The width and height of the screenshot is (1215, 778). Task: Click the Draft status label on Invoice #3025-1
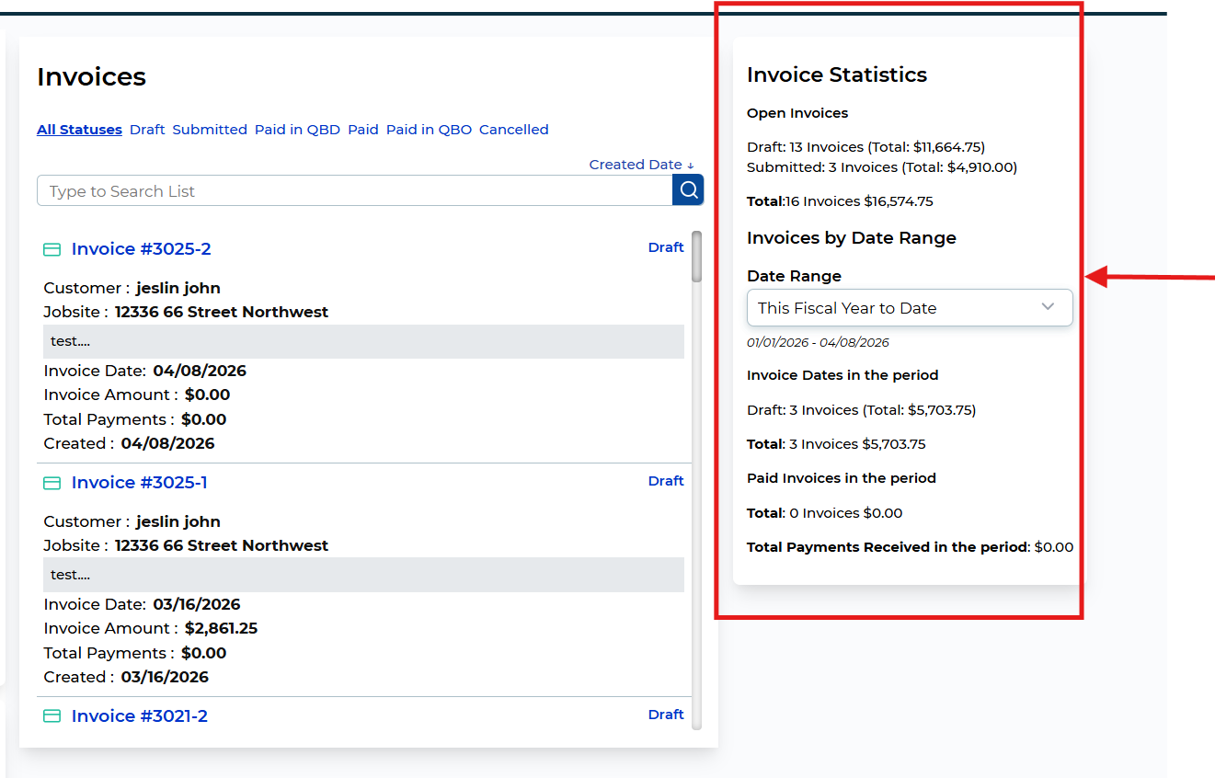coord(666,481)
